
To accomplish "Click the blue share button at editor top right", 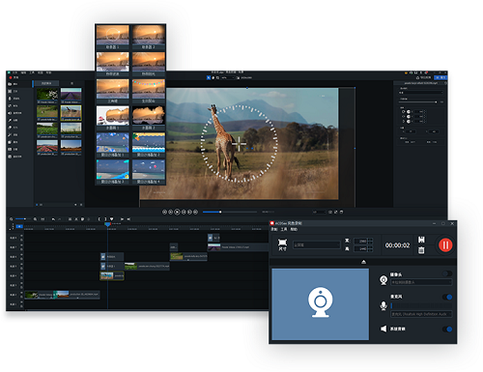I will click(x=440, y=77).
